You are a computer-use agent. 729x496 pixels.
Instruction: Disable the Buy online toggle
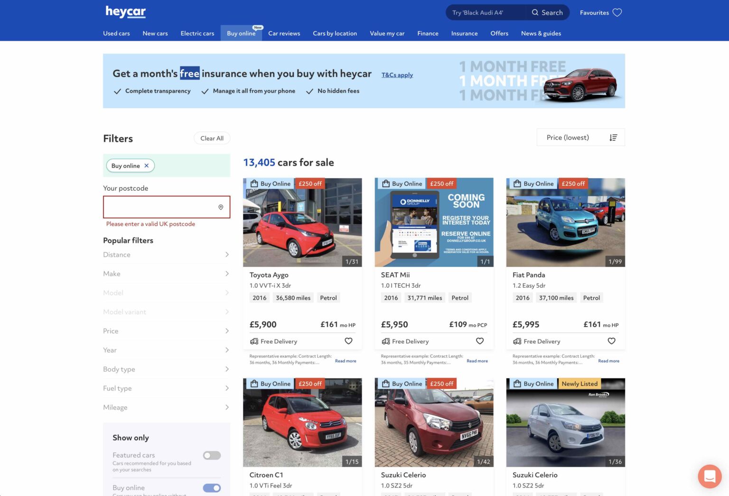tap(212, 487)
